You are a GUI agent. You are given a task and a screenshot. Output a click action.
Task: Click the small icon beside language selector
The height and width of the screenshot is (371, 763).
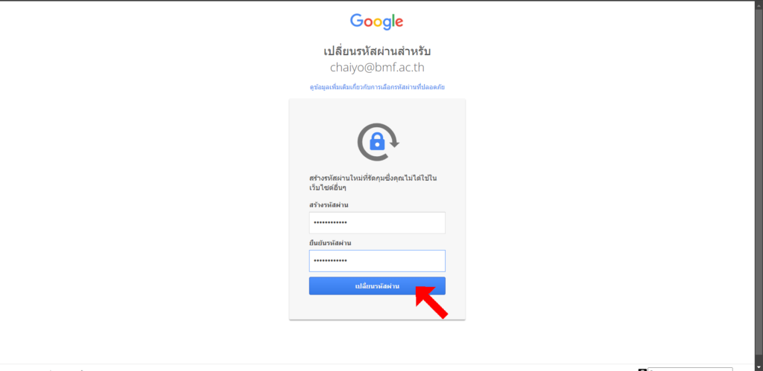coord(642,370)
